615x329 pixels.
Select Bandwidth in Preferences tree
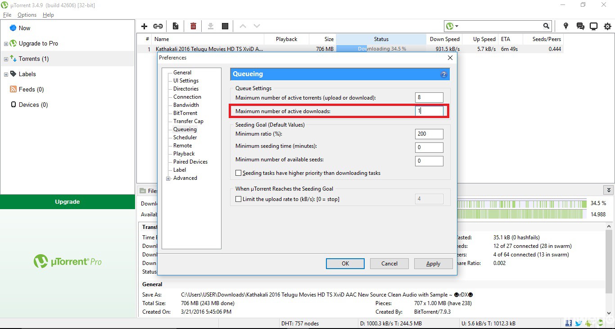pos(186,105)
